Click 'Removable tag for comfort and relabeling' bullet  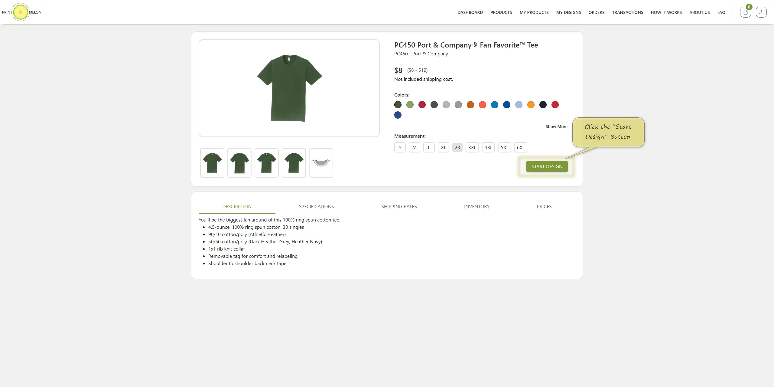click(253, 256)
